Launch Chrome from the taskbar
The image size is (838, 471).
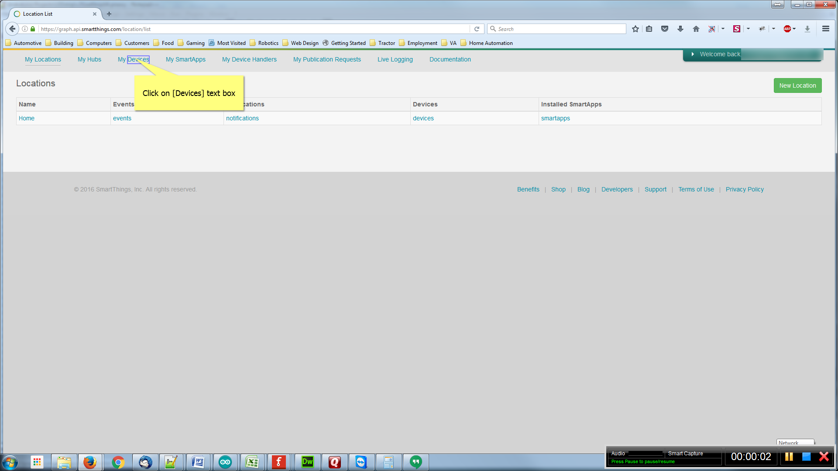coord(118,462)
